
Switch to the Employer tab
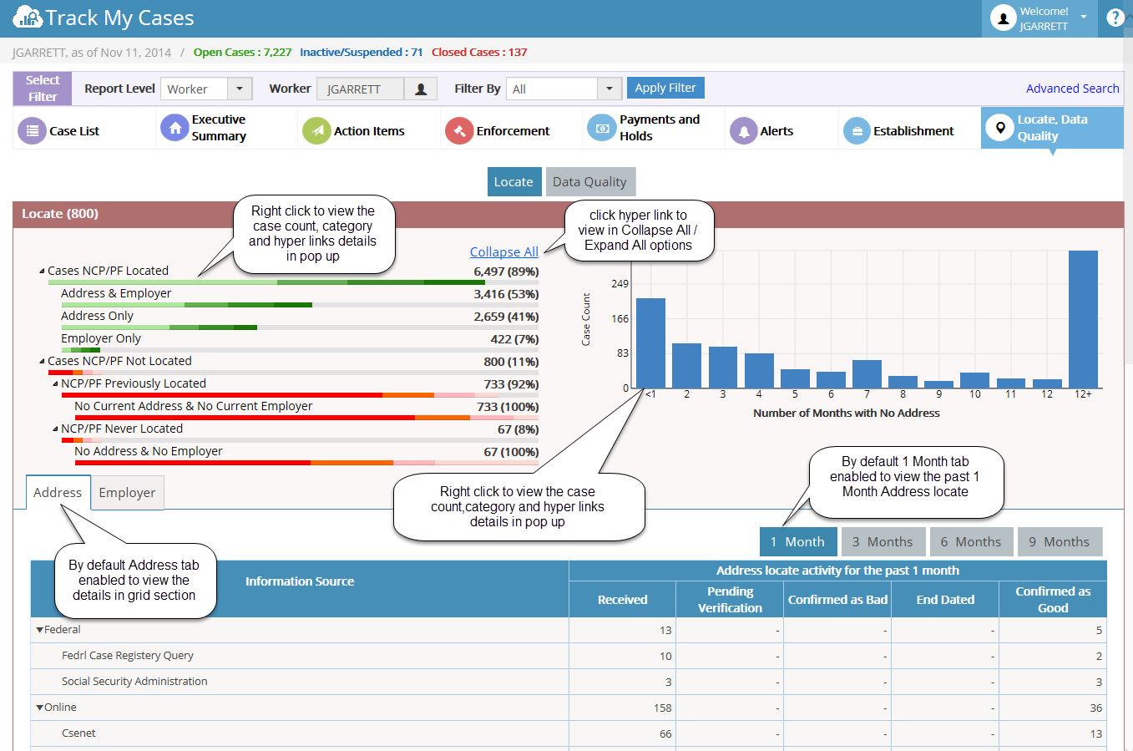click(x=127, y=493)
